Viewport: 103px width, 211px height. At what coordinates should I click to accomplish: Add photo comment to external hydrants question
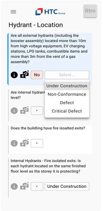(x=24, y=74)
